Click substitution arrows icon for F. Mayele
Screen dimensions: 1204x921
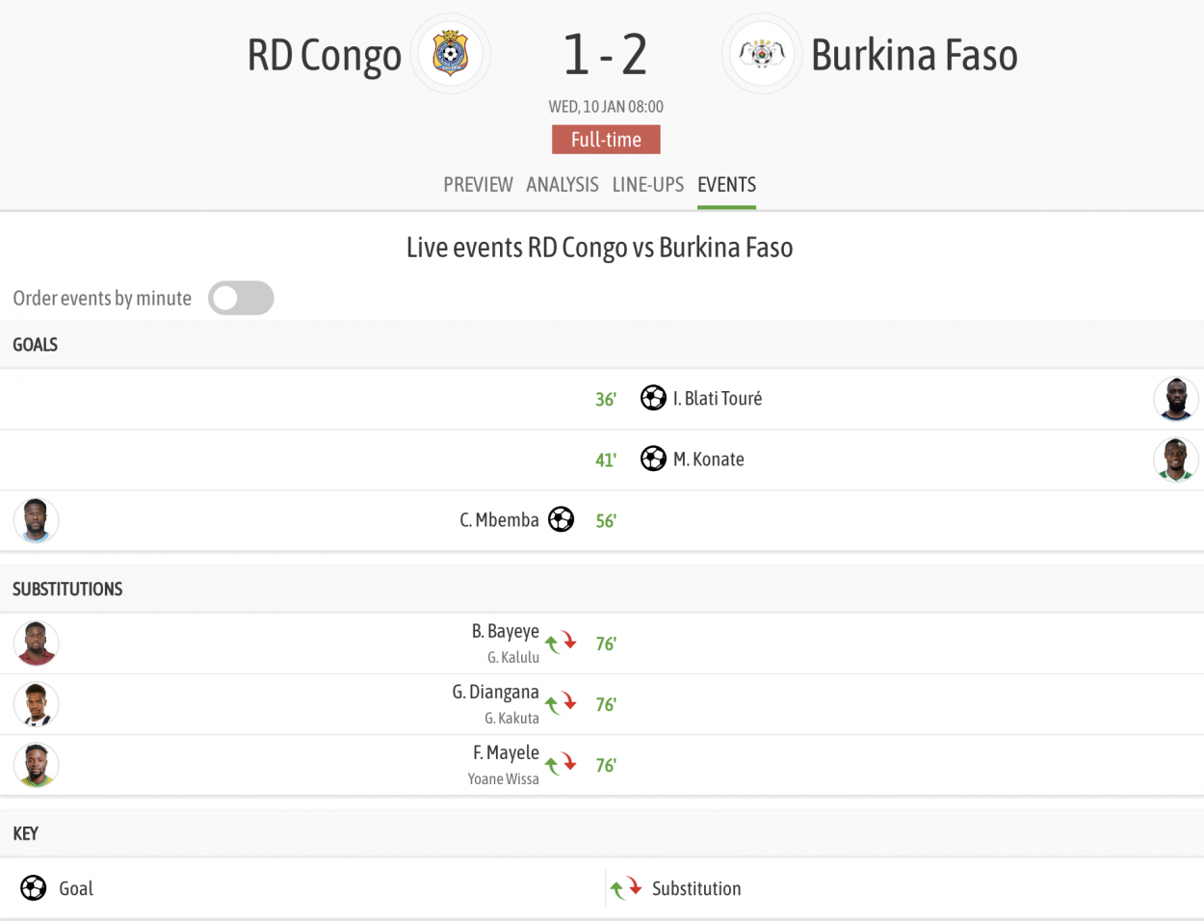[561, 764]
